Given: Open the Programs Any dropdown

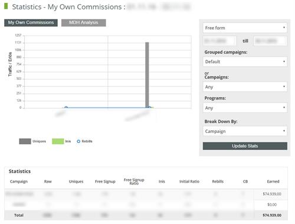Looking at the screenshot, I should coord(245,108).
